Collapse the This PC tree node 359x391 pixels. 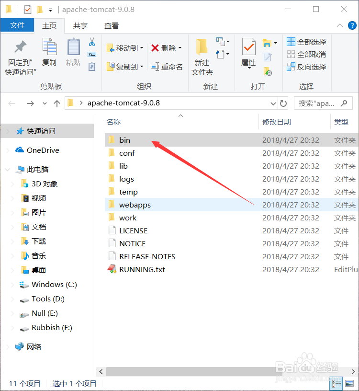coord(8,170)
